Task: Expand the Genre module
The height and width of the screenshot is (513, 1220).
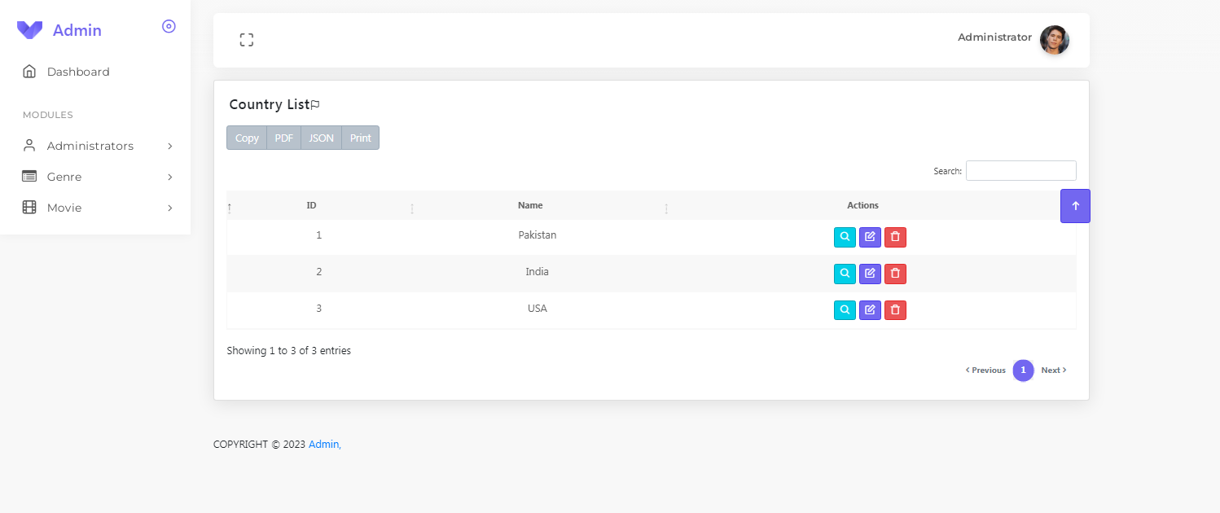Action: pyautogui.click(x=64, y=177)
